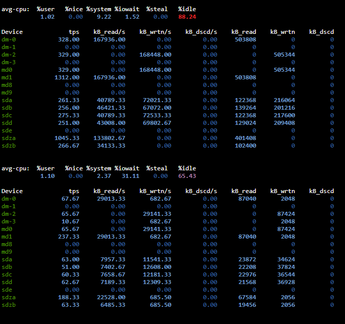
Task: Click sdb kB_wrtn value 37824
Action: [286, 267]
